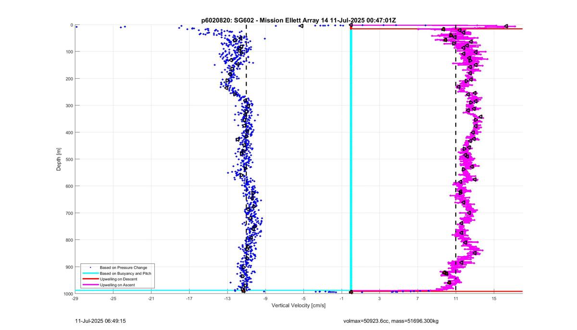Click the x-axis tick label '3'
Viewport: 577px width, 330px height.
tap(379, 298)
